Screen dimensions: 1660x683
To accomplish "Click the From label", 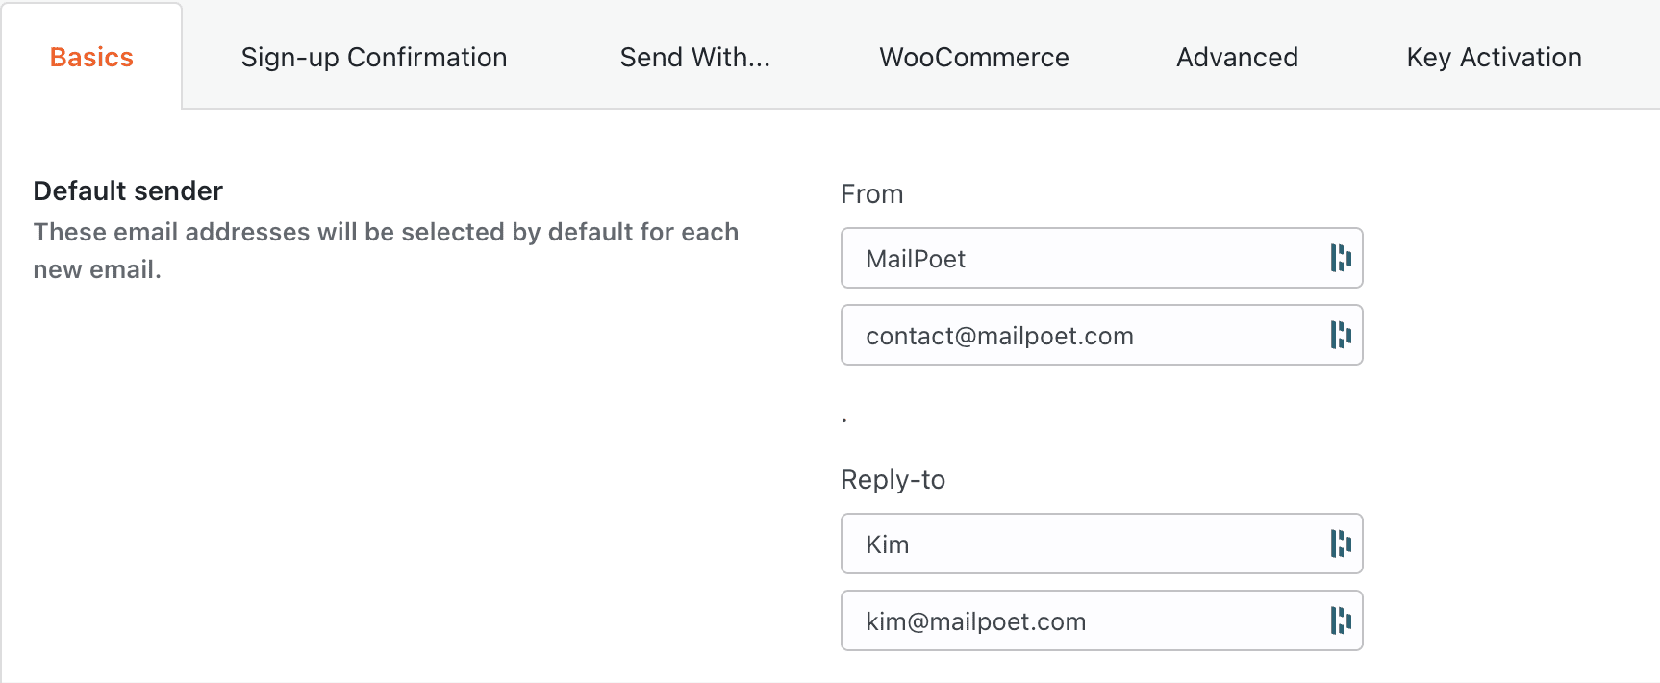I will point(871,194).
